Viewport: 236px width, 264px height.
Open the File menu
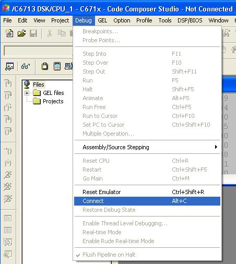click(x=7, y=20)
